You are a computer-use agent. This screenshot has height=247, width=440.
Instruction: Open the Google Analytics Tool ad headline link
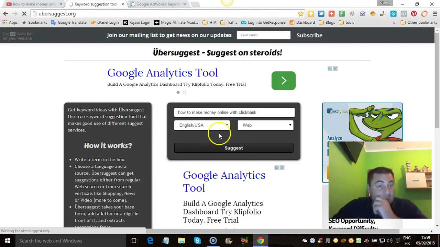point(163,73)
